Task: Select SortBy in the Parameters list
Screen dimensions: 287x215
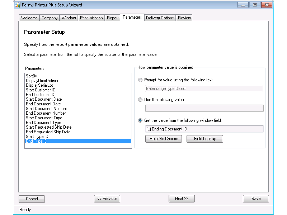Action: (x=32, y=76)
